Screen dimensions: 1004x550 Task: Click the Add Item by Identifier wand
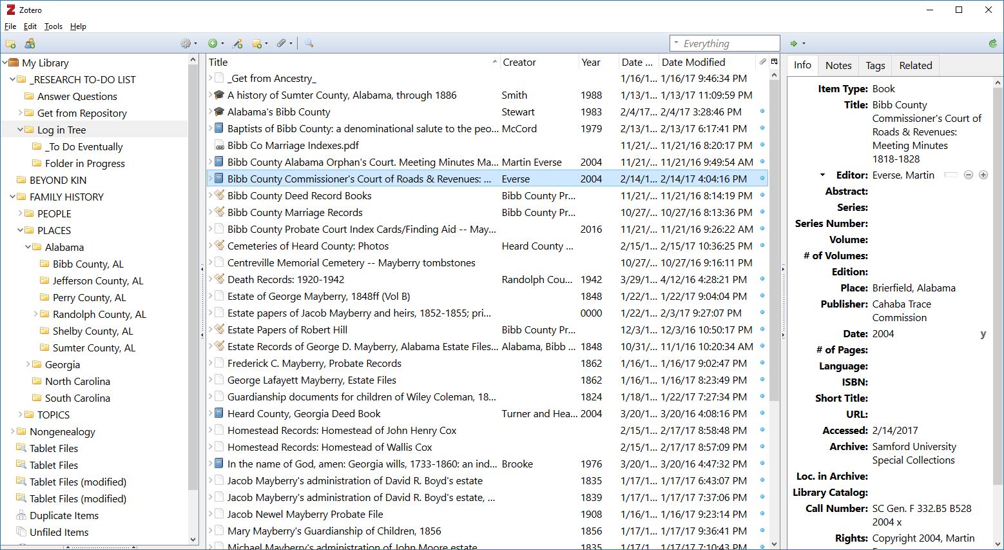click(238, 44)
